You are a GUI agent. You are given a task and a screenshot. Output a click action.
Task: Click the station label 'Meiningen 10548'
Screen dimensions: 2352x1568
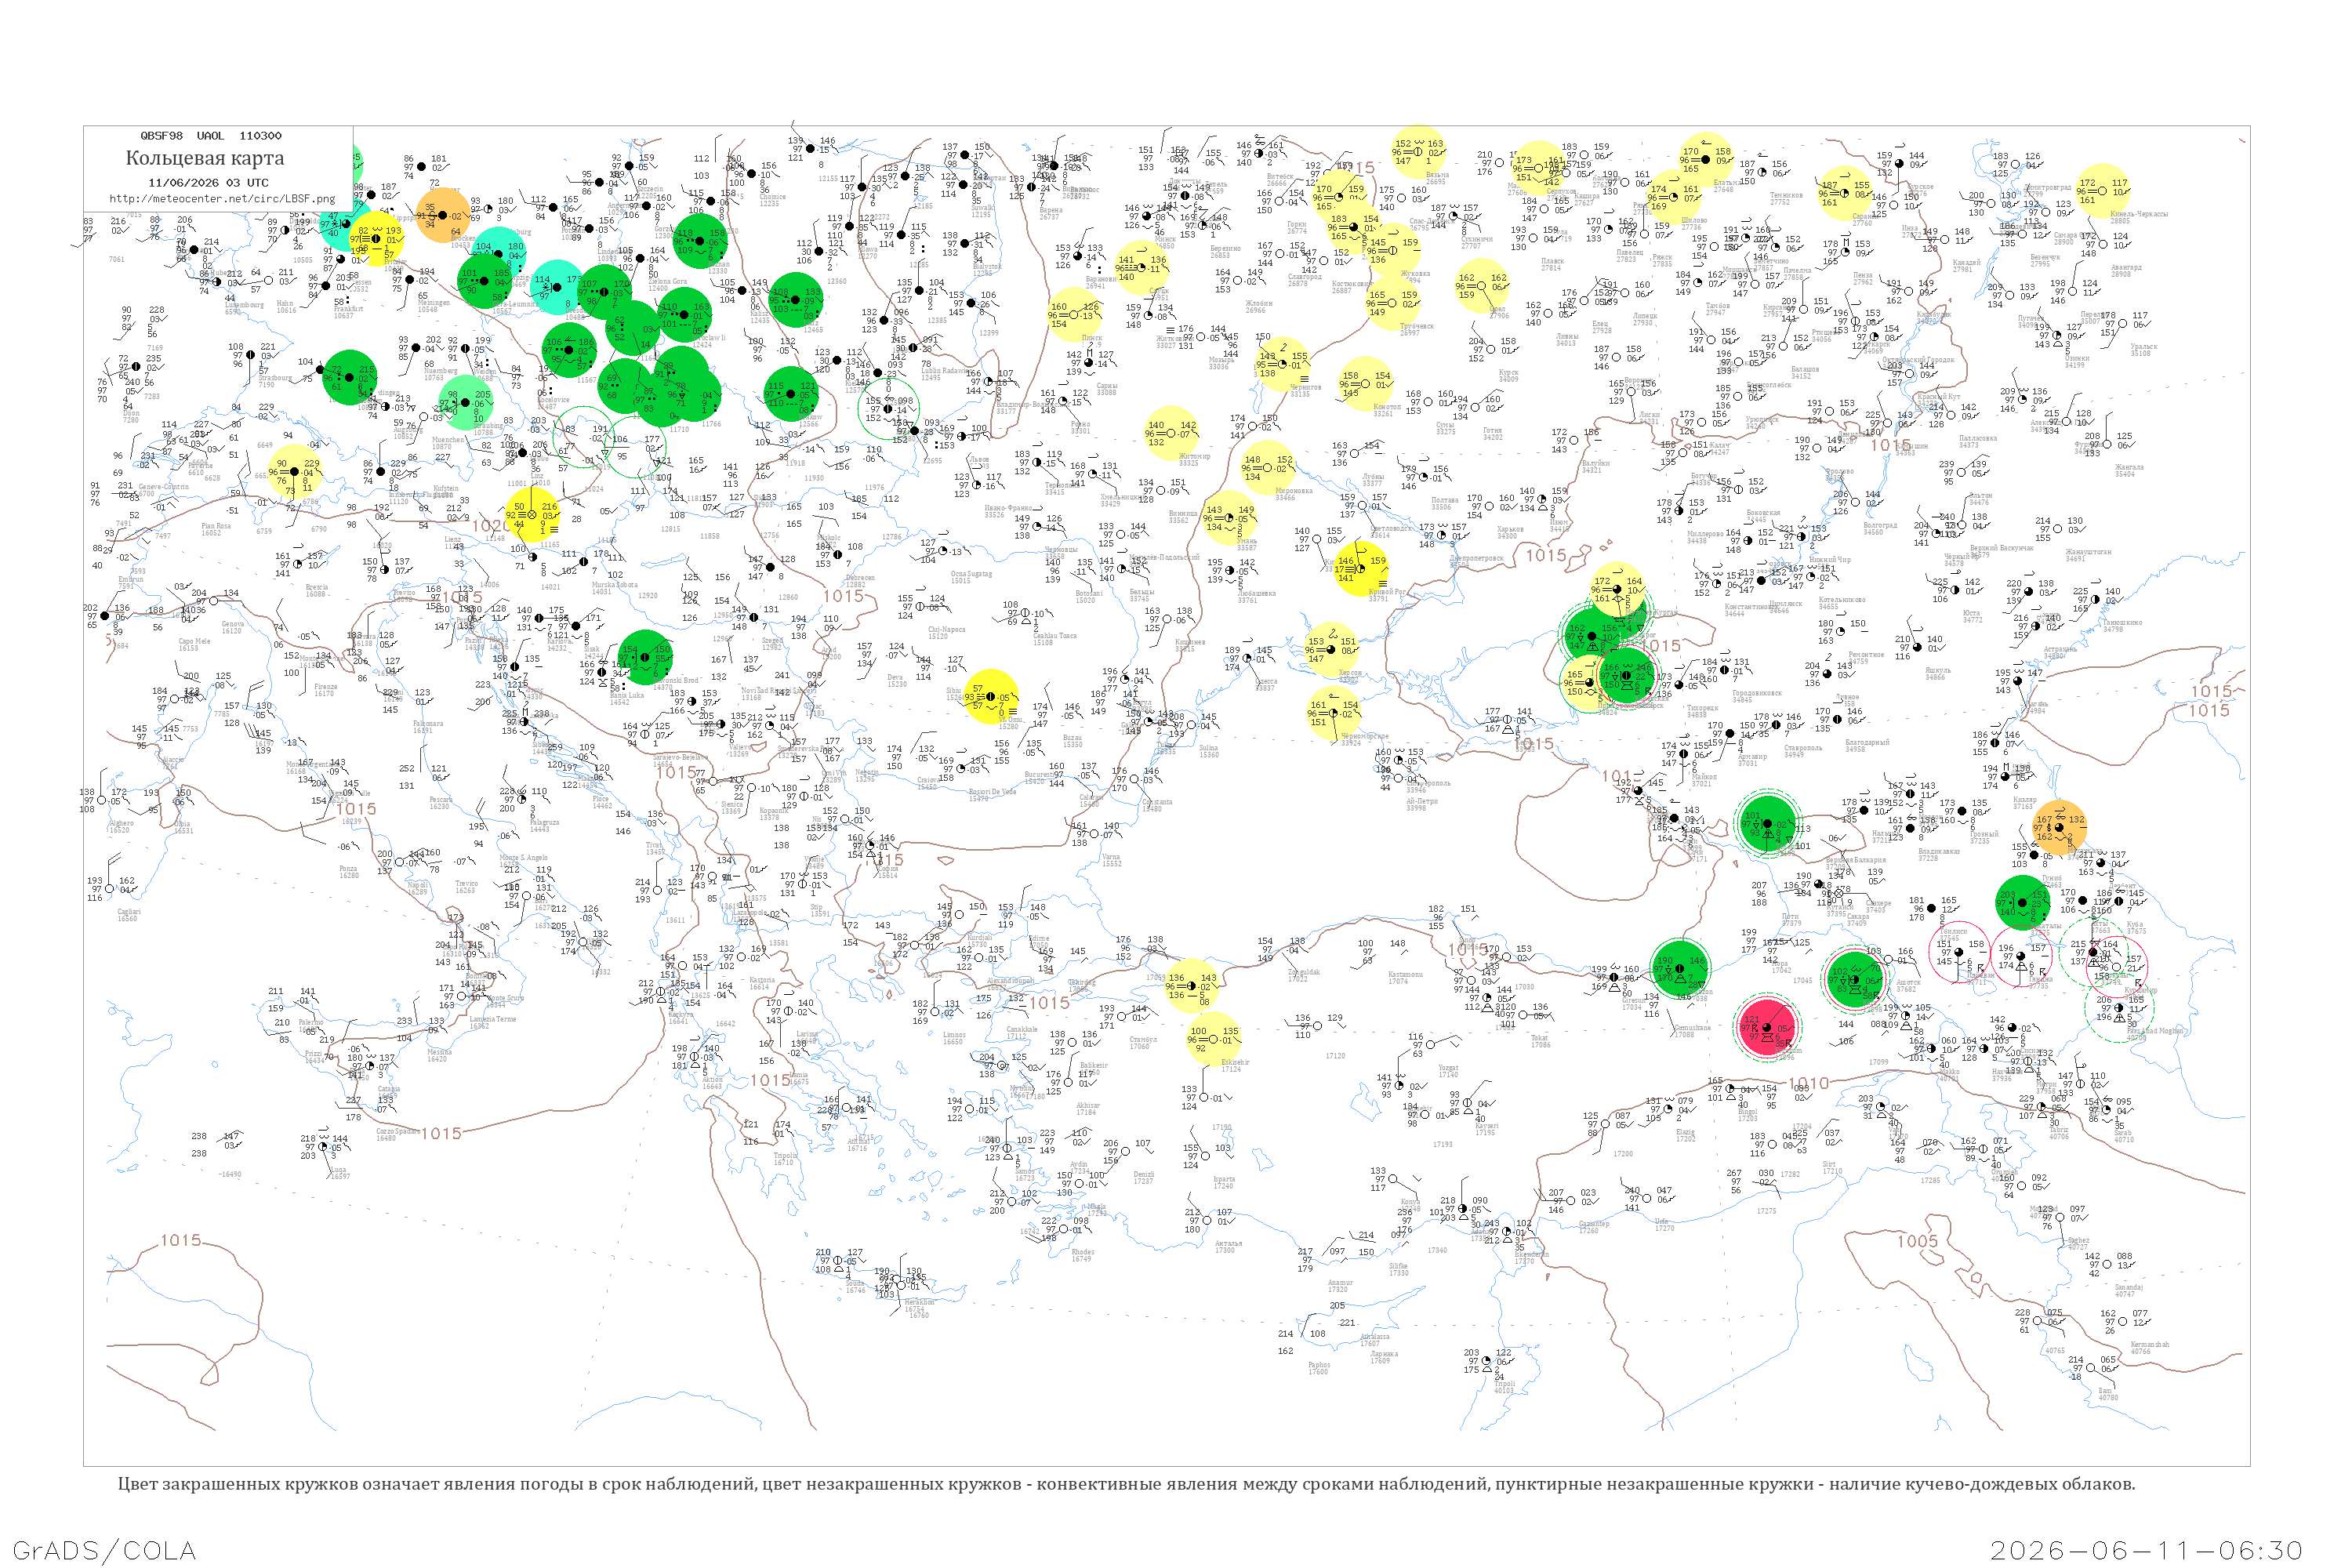pyautogui.click(x=434, y=306)
